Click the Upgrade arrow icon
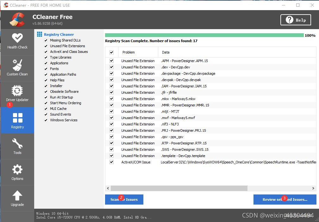 click(x=17, y=195)
